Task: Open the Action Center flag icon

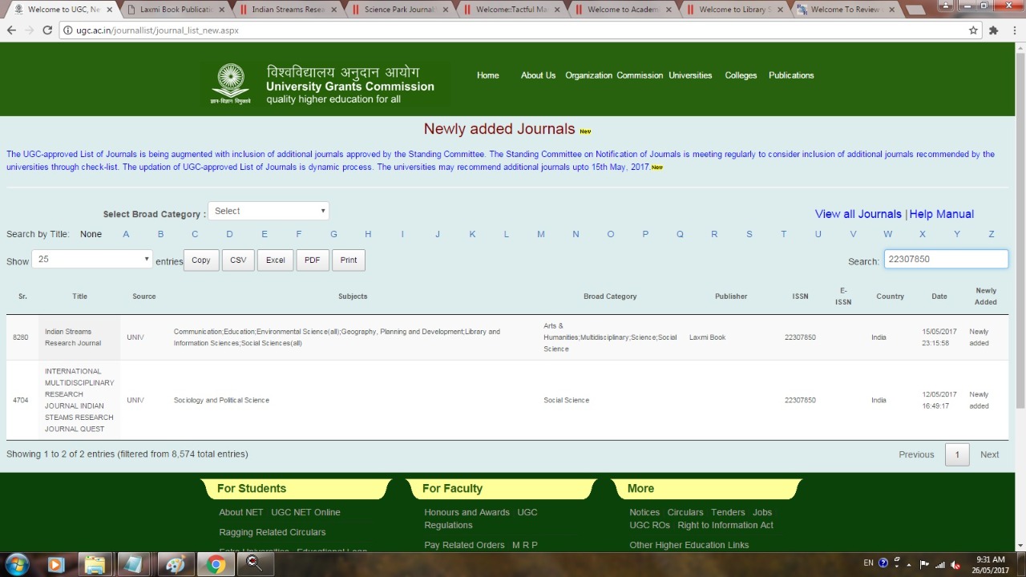Action: (925, 563)
